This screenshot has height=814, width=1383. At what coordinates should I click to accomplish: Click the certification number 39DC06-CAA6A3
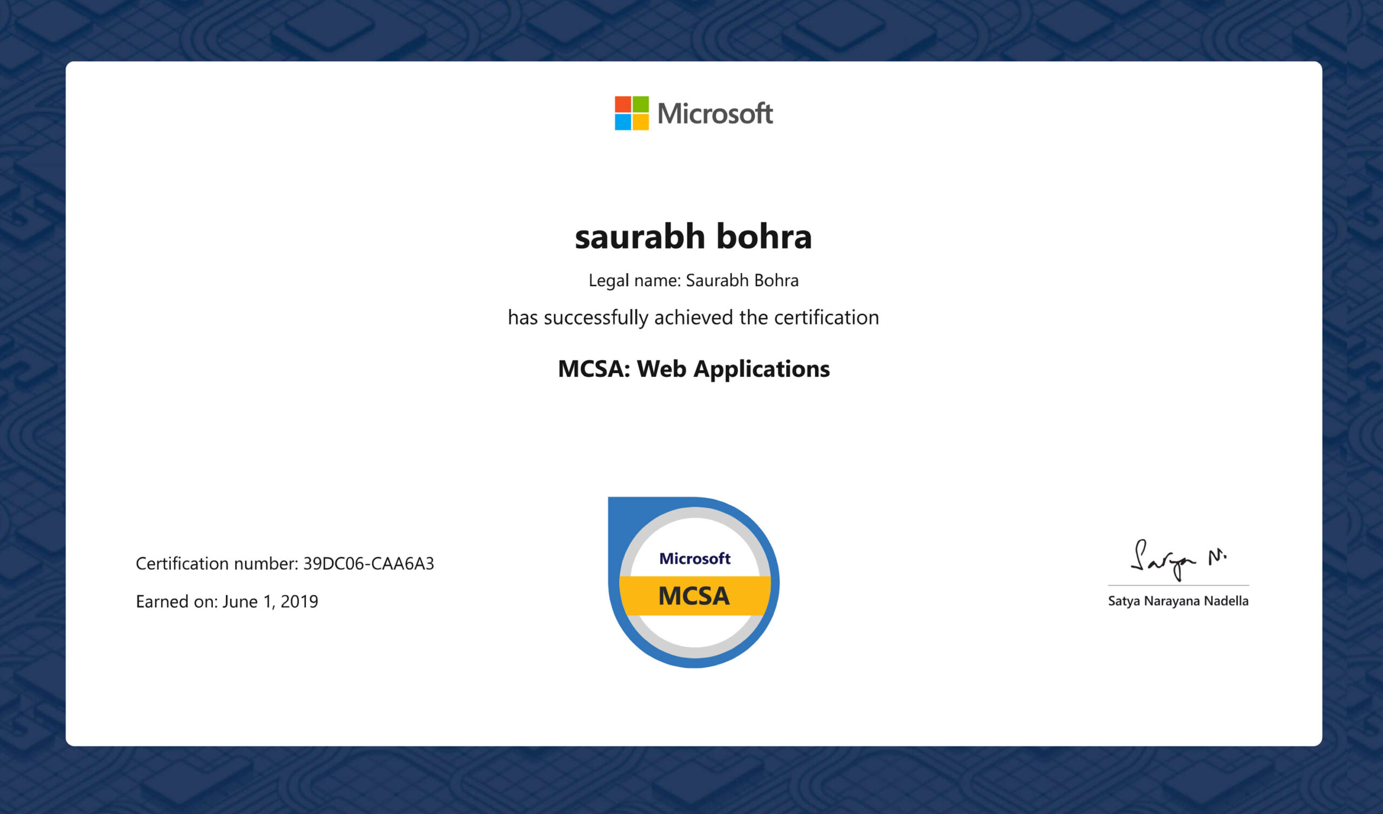(x=368, y=564)
